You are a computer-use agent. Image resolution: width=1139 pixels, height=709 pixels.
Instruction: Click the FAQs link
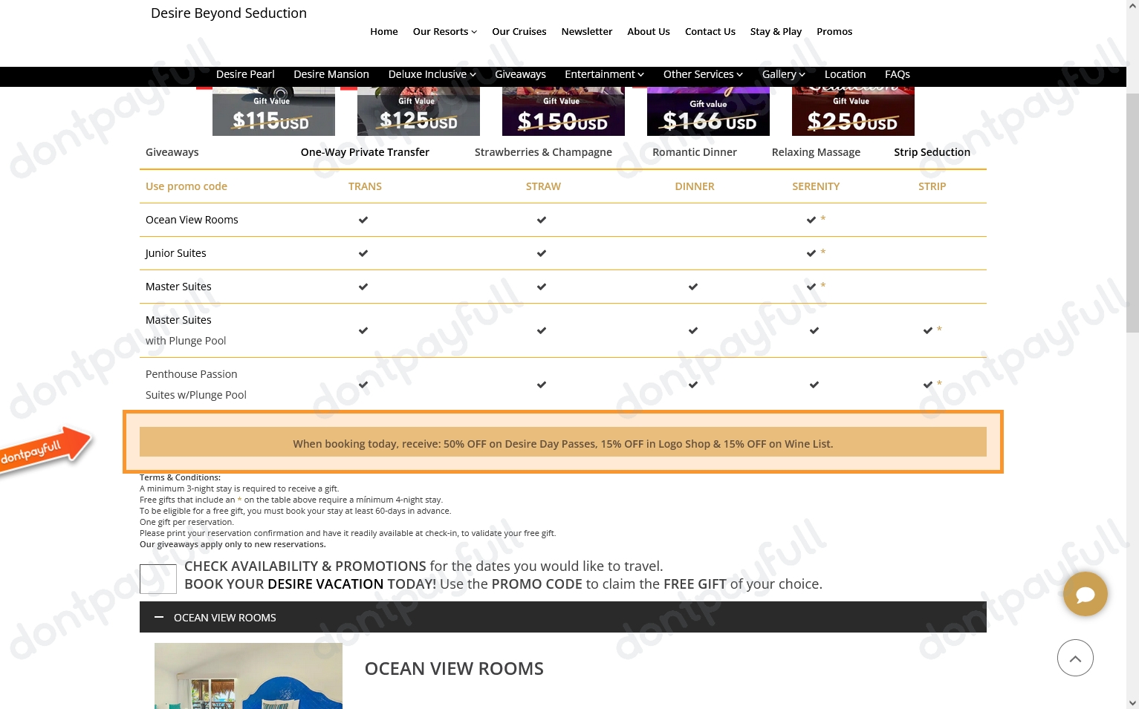[x=897, y=74]
